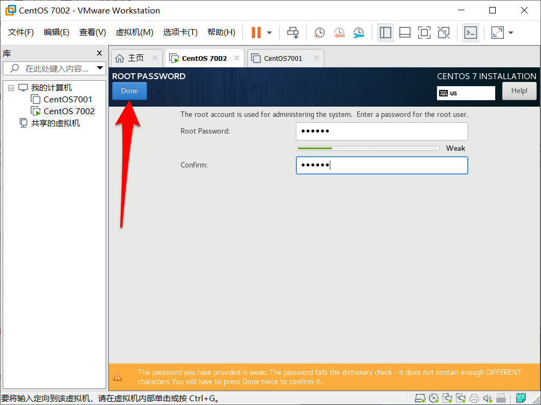Switch to the 主页 home tab
Viewport: 541px width, 405px height.
136,58
